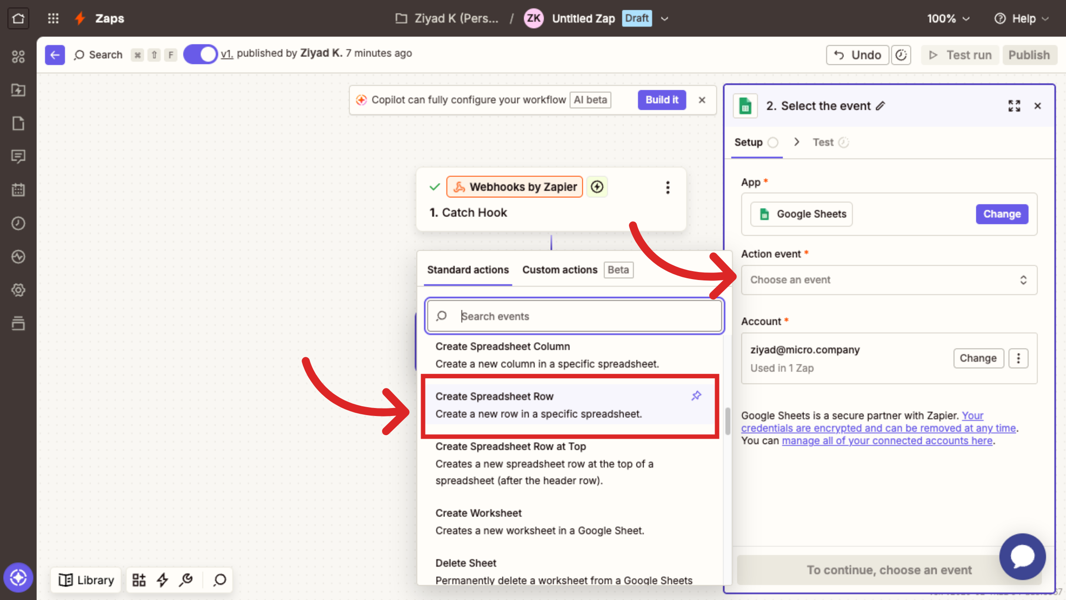Expand the Untitled Zap Draft chevron
Viewport: 1066px width, 600px height.
pos(664,19)
